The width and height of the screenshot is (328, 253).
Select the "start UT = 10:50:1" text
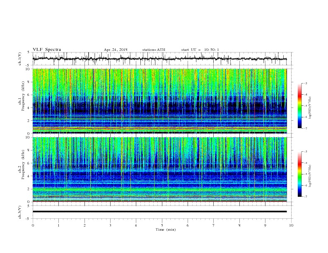pyautogui.click(x=200, y=50)
